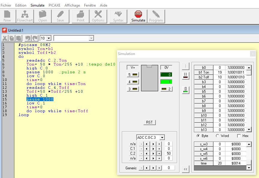The width and height of the screenshot is (259, 178).
Task: Collapse simulation panel with << button
Action: coord(185,169)
